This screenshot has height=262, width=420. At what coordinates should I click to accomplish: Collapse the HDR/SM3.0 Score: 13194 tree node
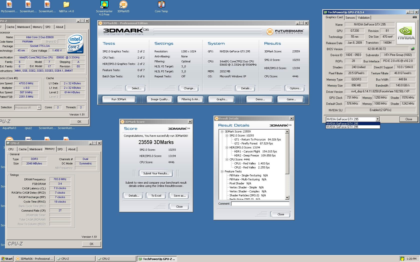(227, 147)
